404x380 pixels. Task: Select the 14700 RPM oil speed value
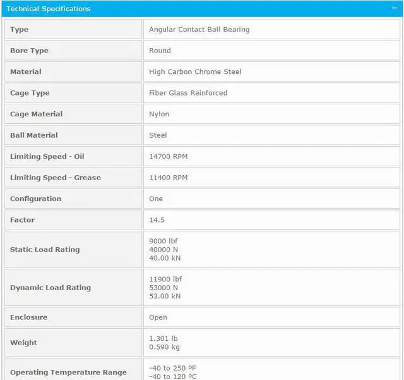pos(168,156)
